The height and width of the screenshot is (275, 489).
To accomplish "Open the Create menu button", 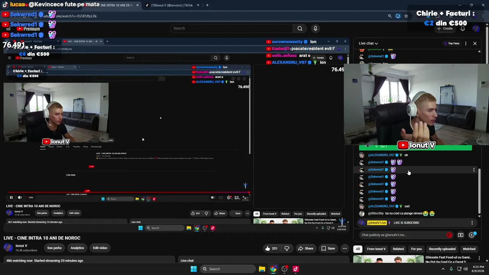I will [x=445, y=29].
